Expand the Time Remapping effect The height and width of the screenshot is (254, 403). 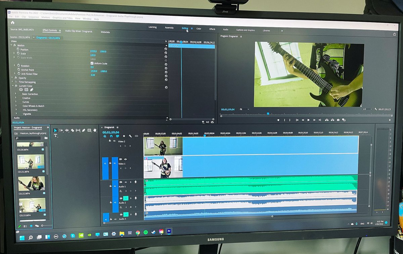pos(12,82)
